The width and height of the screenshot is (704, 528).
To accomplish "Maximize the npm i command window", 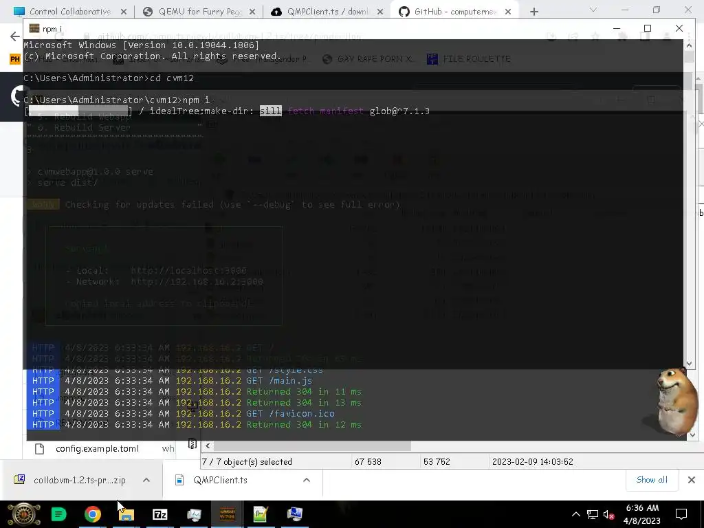I will tap(648, 28).
